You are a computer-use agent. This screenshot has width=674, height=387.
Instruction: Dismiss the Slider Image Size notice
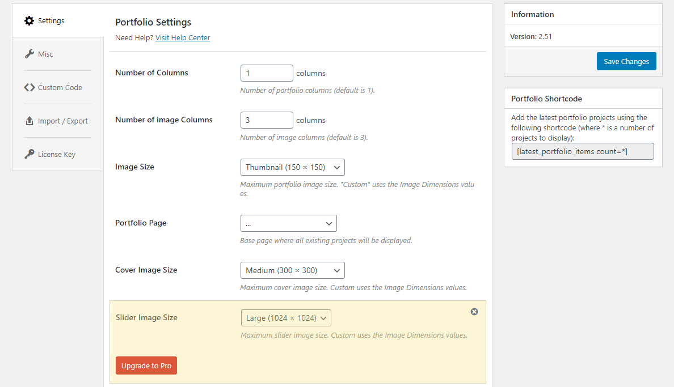[474, 312]
